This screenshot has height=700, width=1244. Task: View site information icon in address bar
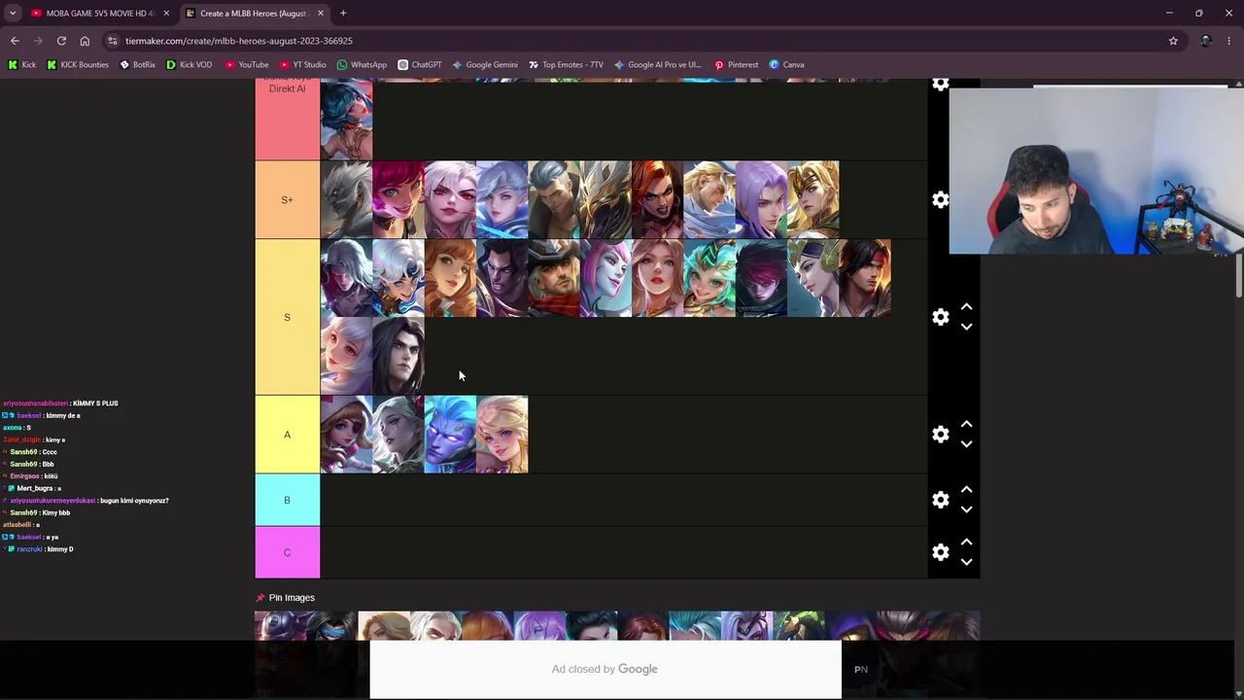(113, 41)
